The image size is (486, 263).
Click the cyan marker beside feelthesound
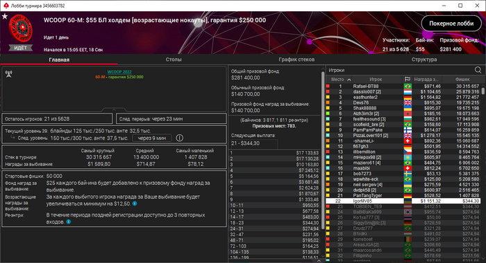(x=328, y=119)
